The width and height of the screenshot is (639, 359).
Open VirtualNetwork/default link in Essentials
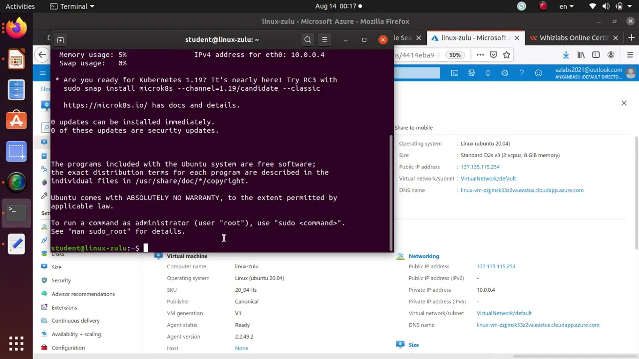(488, 179)
